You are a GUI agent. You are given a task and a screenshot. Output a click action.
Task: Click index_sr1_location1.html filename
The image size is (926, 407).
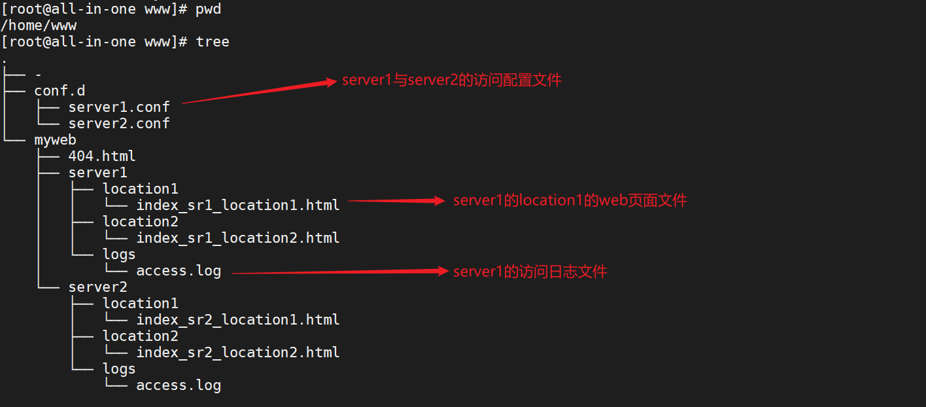(237, 205)
